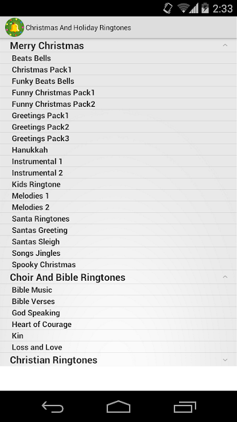Screen dimensions: 237x422
Task: Collapse the Choir And Bible Ringtones chevron
Action: (x=225, y=277)
